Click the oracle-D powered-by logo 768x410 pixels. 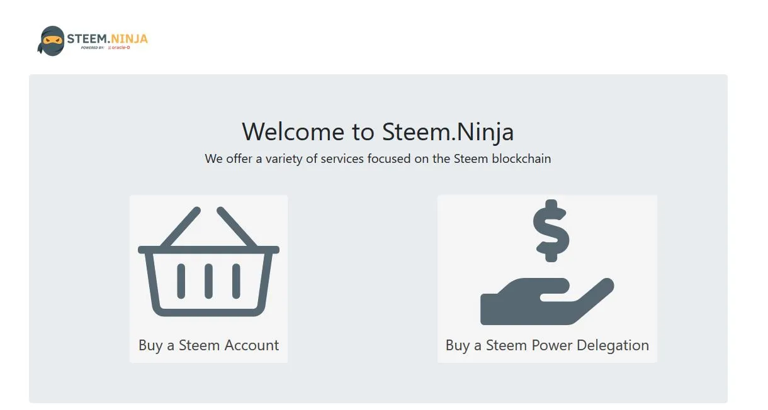tap(119, 48)
